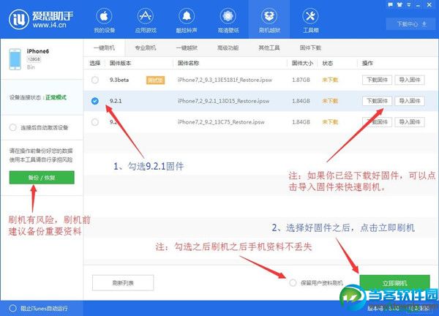The width and height of the screenshot is (439, 316).
Task: Open the feedback chat icon in title bar
Action: pyautogui.click(x=390, y=4)
